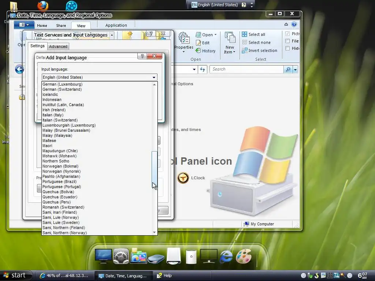This screenshot has height=281, width=375.
Task: Click the New Item icon
Action: coord(230,38)
